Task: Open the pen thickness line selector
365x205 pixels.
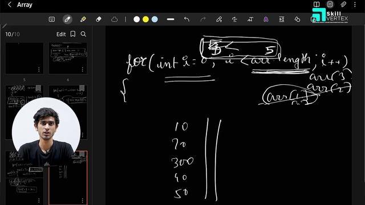Action: pyautogui.click(x=171, y=19)
